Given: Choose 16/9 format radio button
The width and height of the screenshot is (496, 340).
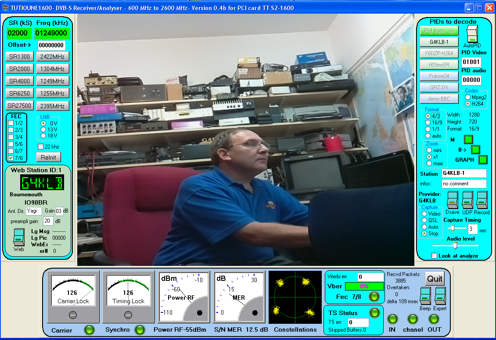Looking at the screenshot, I should pyautogui.click(x=428, y=122).
